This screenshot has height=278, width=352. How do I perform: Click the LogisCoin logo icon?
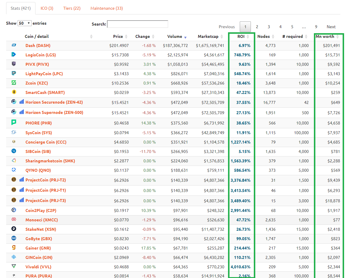(13, 54)
